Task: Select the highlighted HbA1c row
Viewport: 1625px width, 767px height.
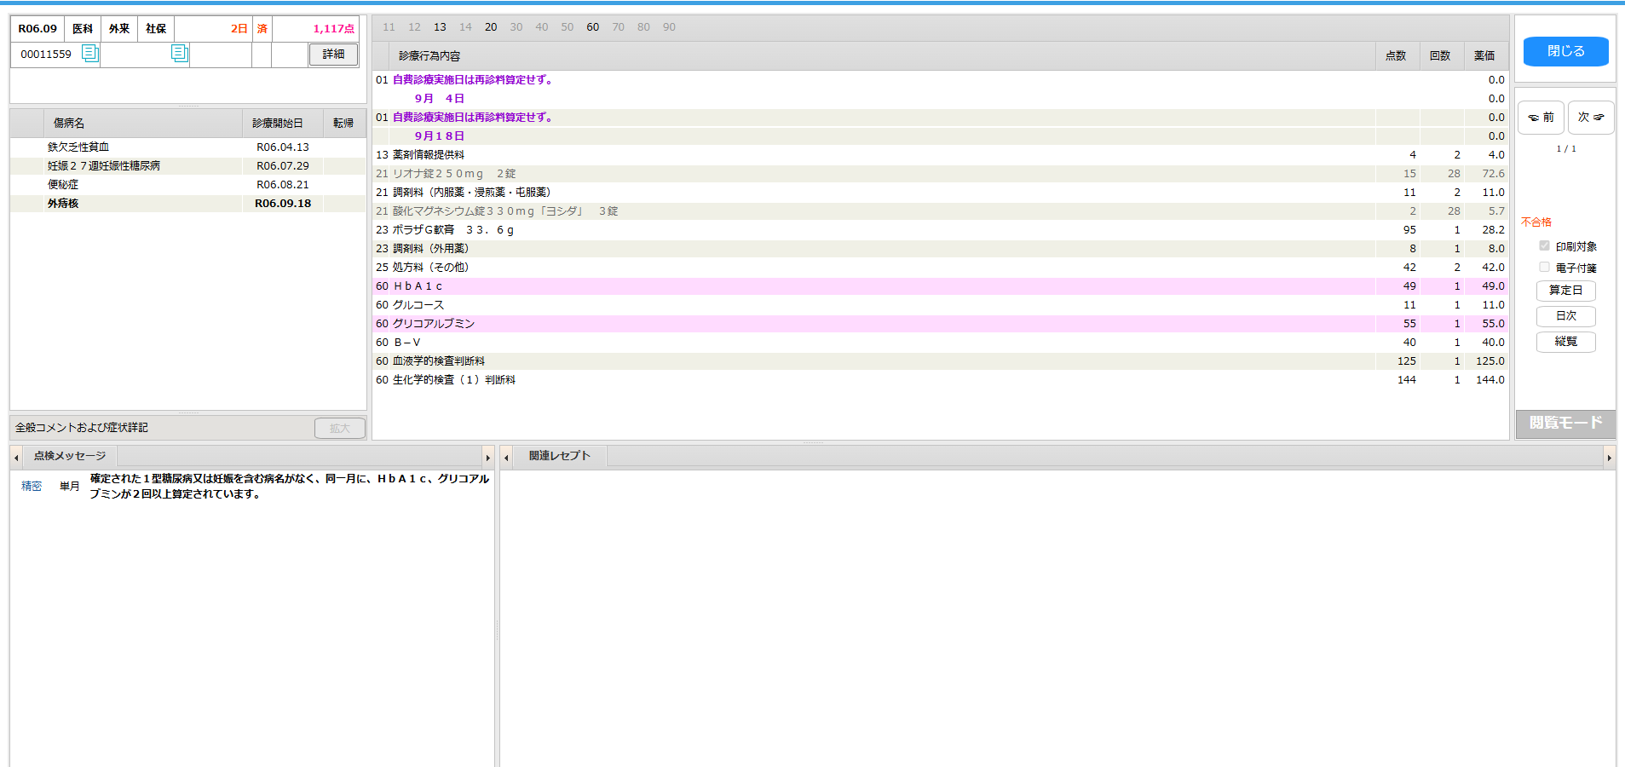Action: point(941,286)
